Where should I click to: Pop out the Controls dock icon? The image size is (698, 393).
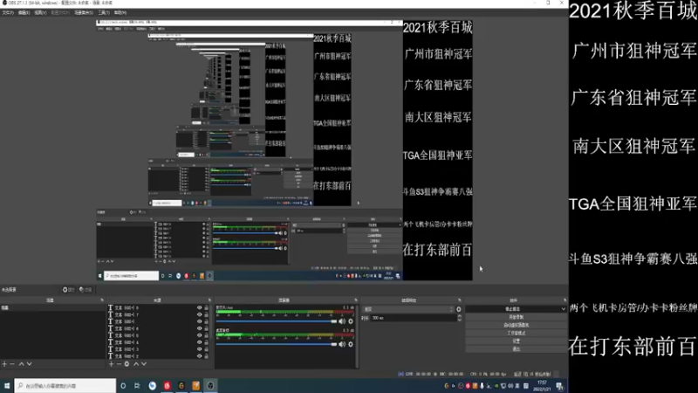tap(565, 300)
